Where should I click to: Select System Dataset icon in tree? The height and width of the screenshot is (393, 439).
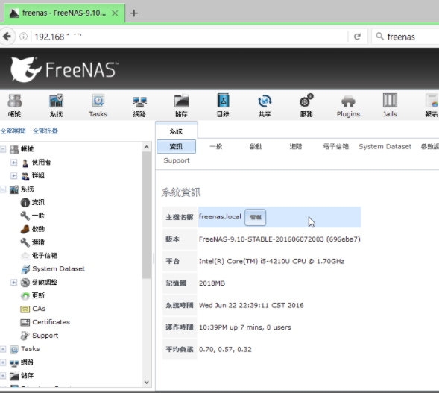(x=25, y=269)
